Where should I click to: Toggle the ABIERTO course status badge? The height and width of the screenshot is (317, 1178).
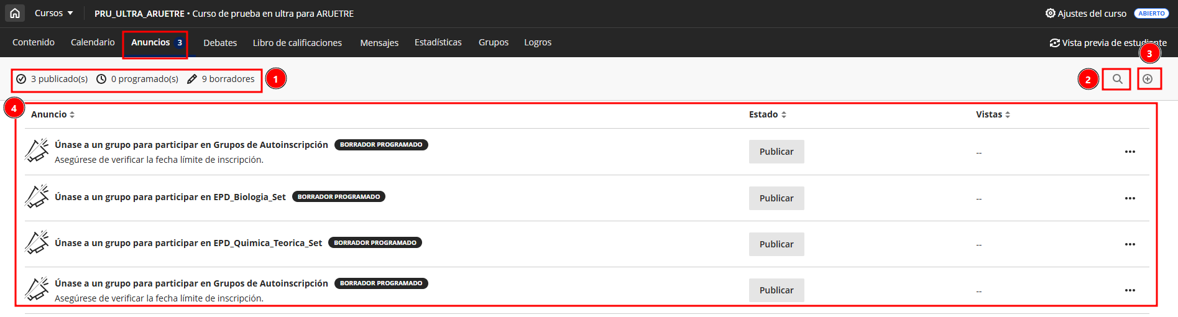pos(1151,13)
